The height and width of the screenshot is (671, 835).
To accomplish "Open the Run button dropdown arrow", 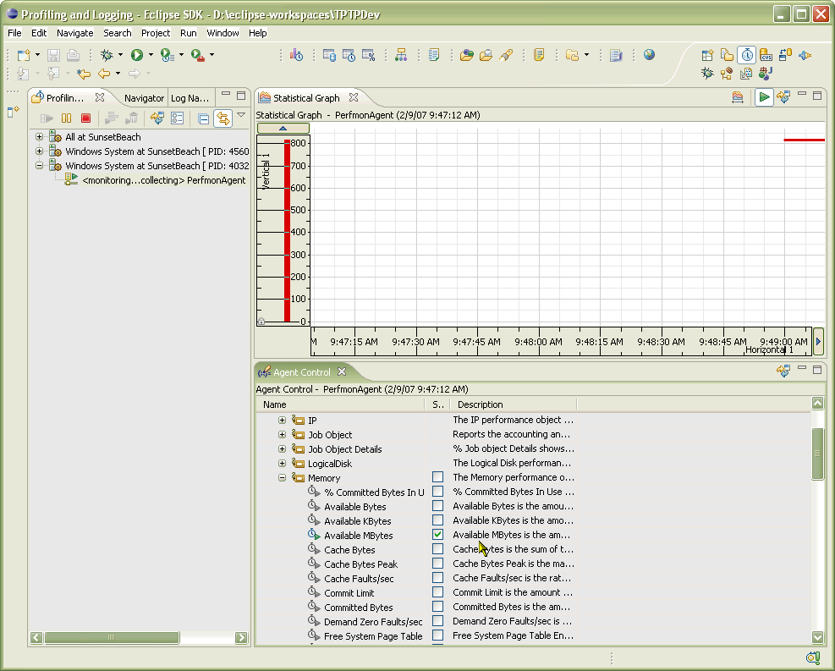I will (151, 55).
